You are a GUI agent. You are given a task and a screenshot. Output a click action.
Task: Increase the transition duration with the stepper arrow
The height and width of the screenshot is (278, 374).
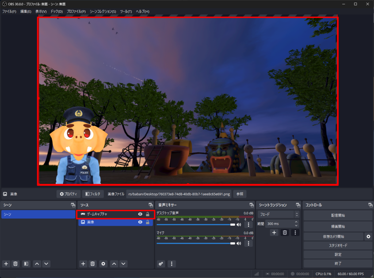(x=296, y=222)
